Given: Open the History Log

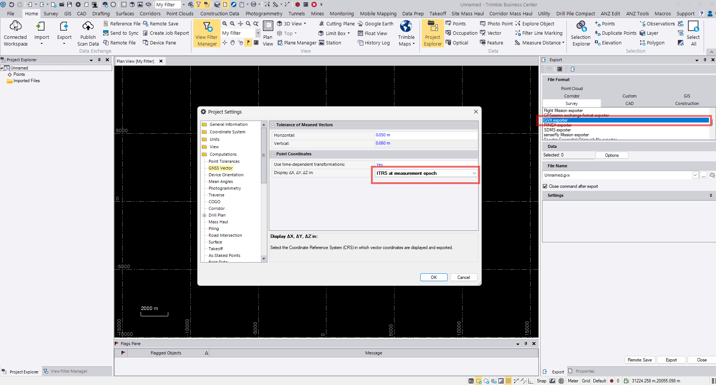Looking at the screenshot, I should point(374,43).
